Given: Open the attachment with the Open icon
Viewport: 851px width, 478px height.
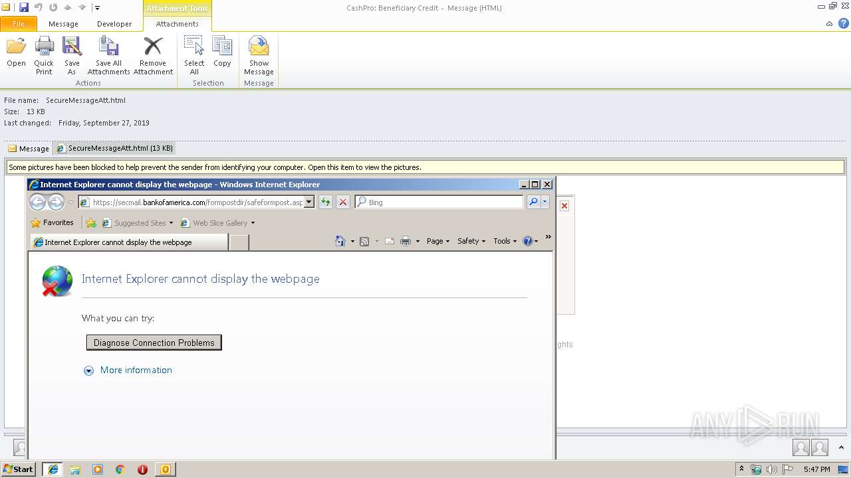Looking at the screenshot, I should pos(16,53).
